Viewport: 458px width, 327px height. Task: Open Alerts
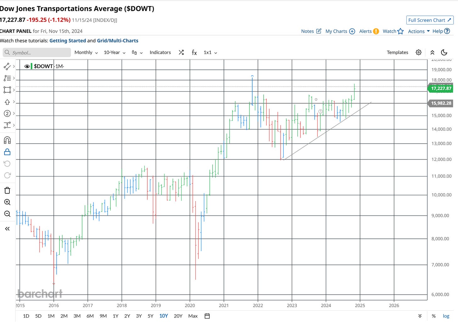coord(369,31)
